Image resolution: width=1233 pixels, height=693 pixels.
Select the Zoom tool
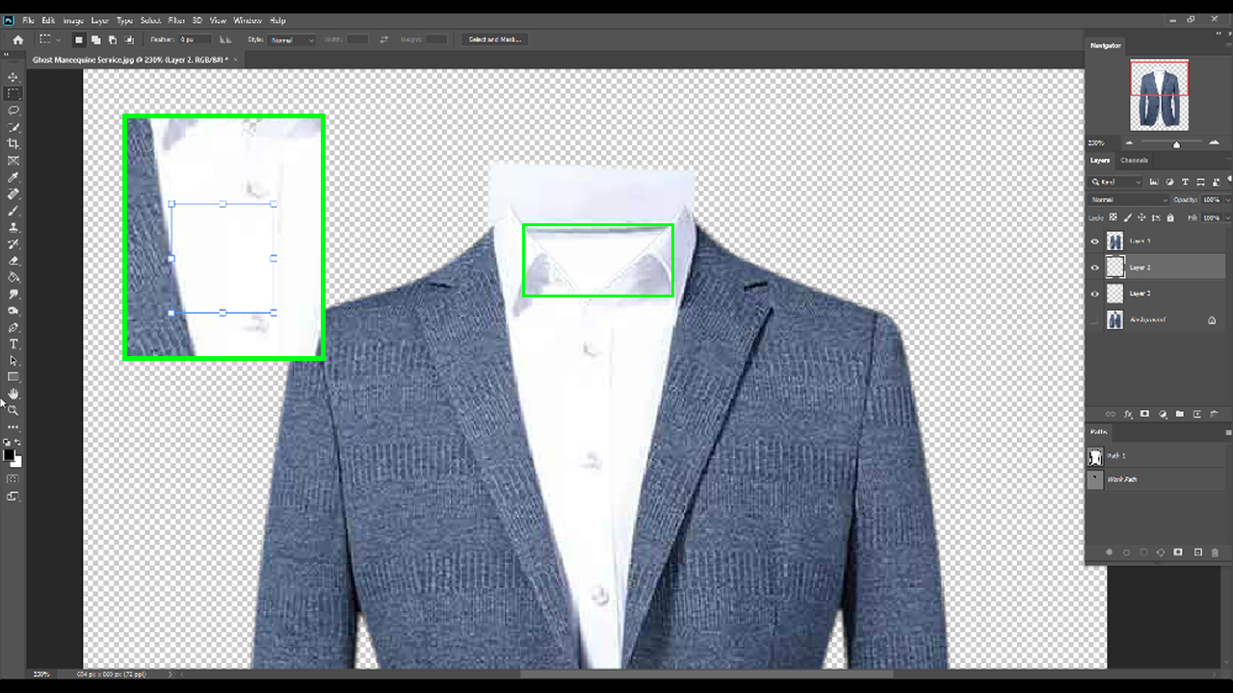(x=13, y=410)
